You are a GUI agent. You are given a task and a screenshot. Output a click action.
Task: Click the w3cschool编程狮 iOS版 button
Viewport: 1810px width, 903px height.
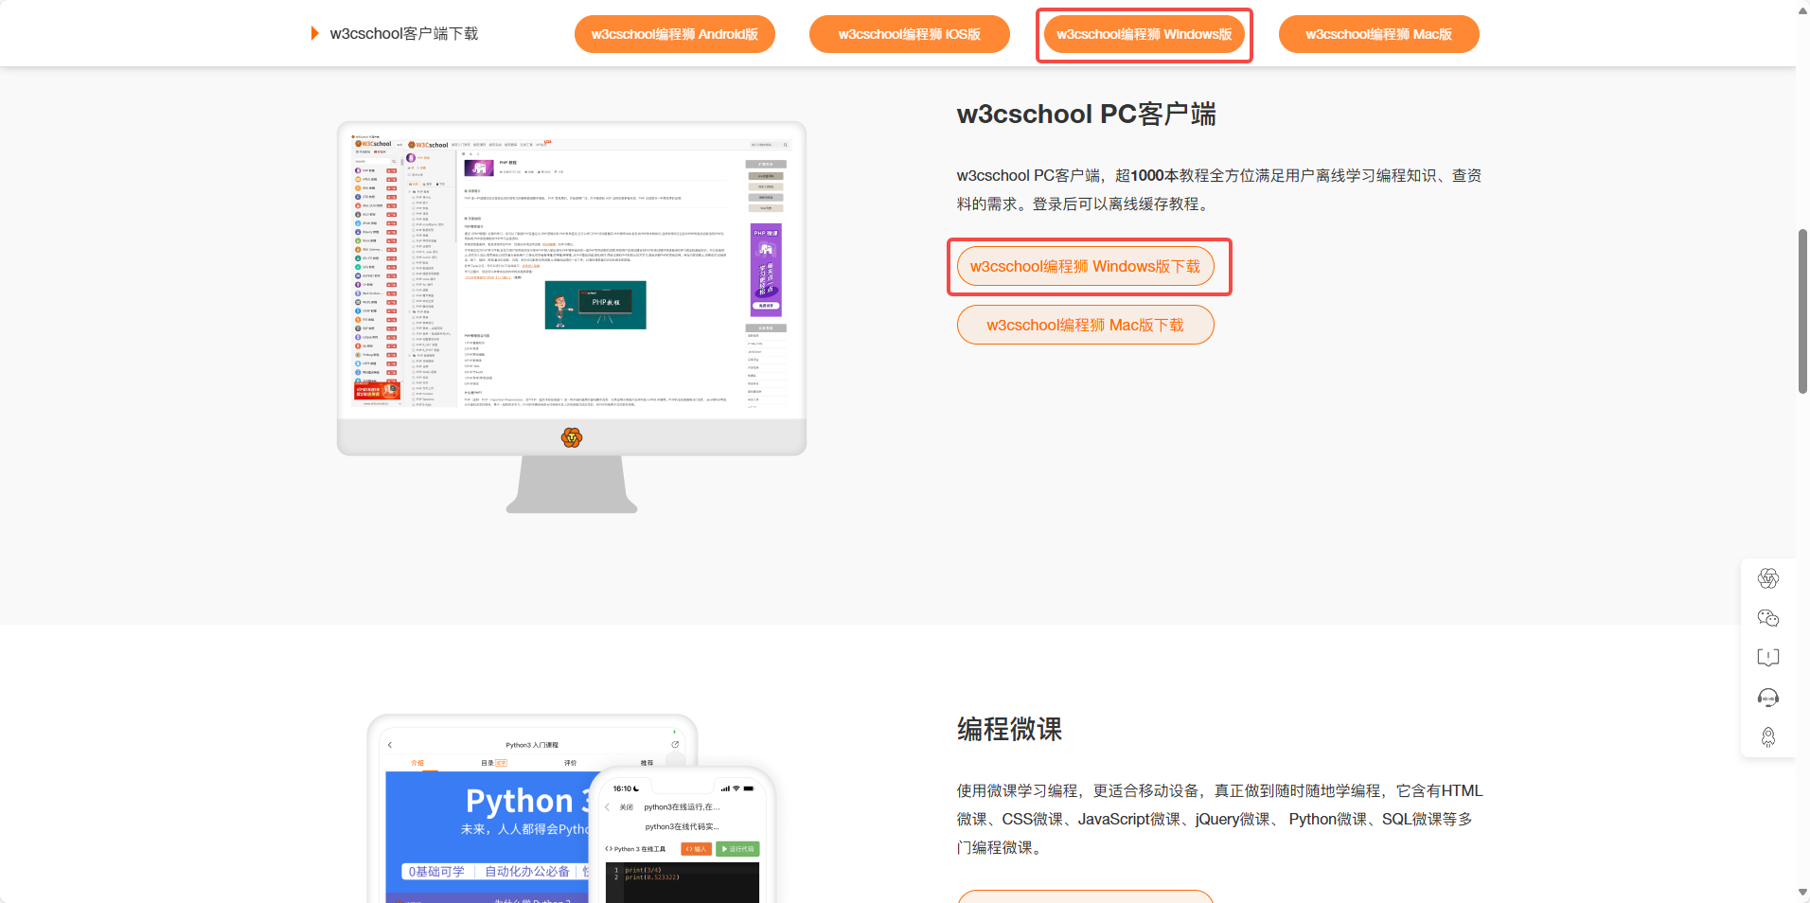(910, 34)
